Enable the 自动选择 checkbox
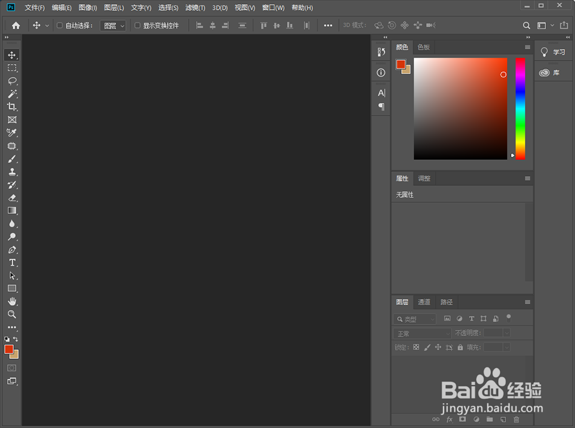 [x=59, y=25]
